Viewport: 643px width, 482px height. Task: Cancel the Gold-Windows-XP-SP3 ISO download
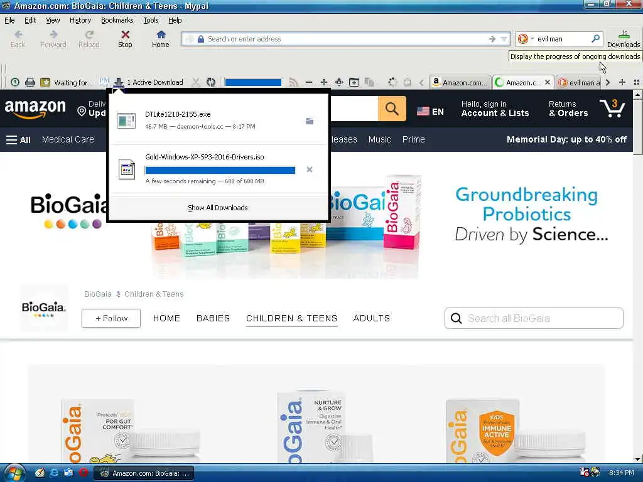click(x=310, y=169)
